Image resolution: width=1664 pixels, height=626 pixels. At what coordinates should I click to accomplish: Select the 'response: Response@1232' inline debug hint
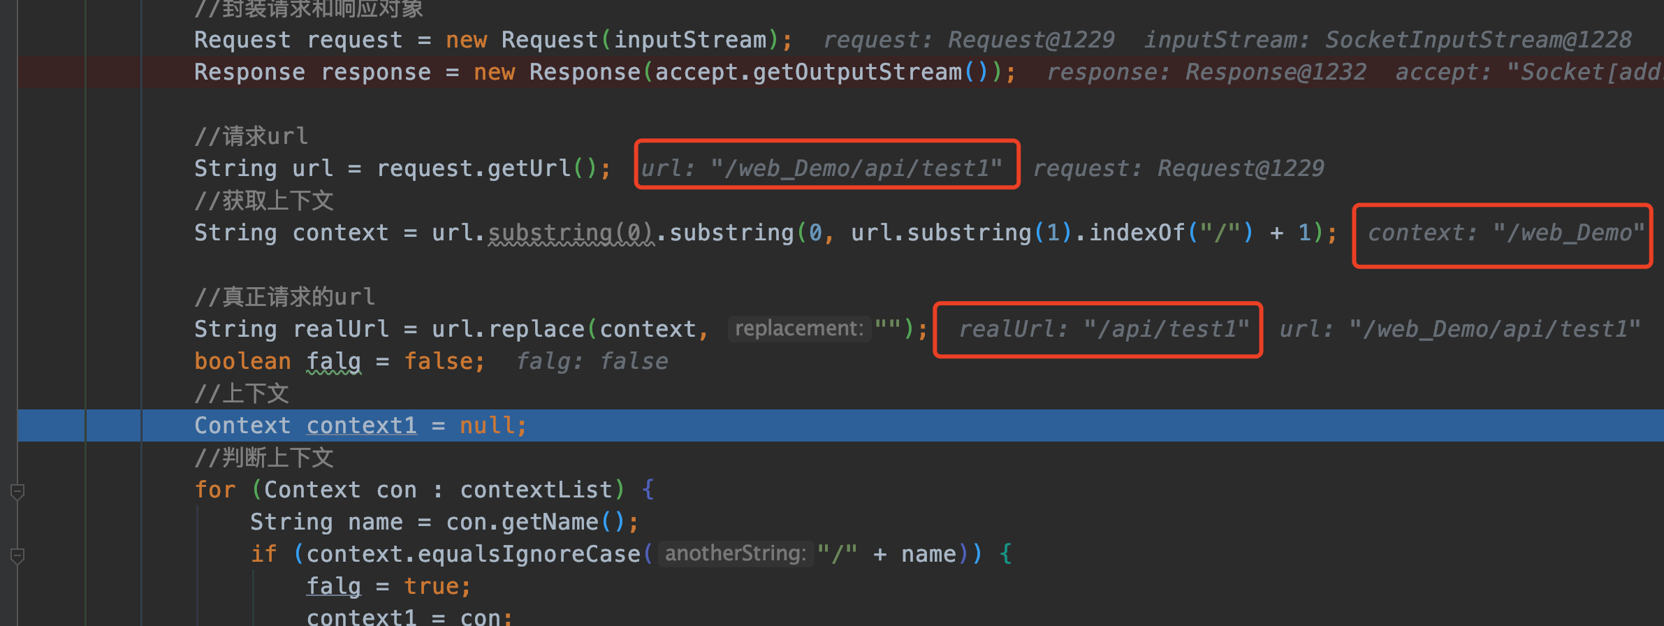[x=1206, y=72]
